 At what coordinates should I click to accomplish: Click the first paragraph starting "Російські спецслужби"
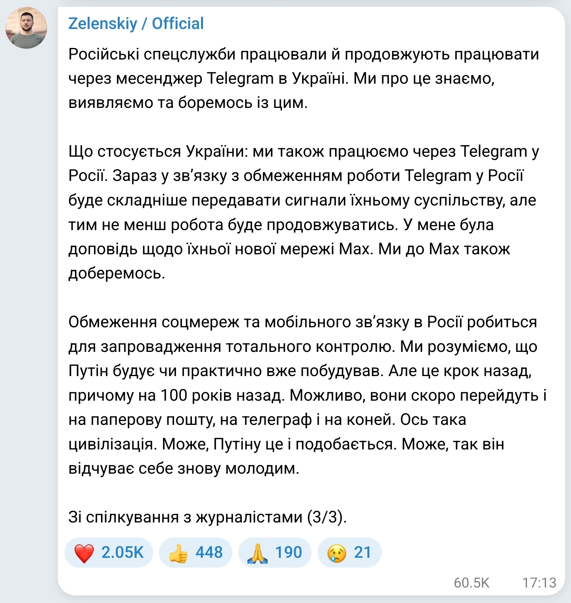coord(278,79)
